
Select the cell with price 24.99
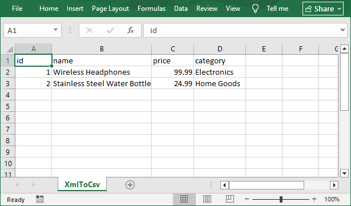point(173,83)
